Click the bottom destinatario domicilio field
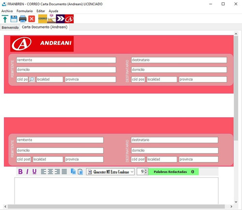 tap(175, 150)
